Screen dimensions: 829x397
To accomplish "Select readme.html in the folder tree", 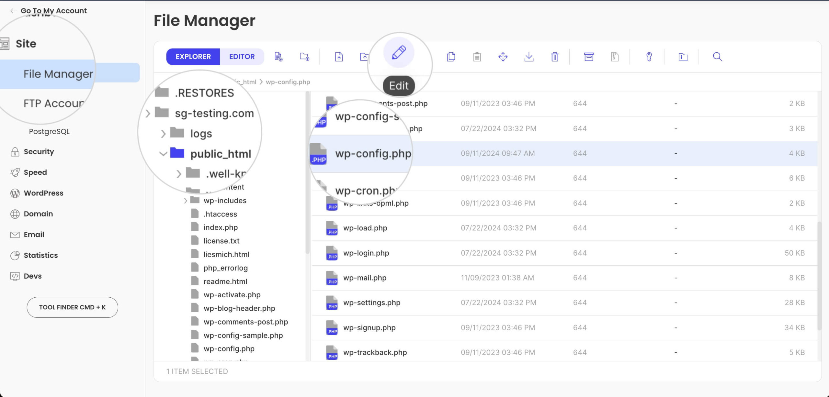I will (x=225, y=282).
